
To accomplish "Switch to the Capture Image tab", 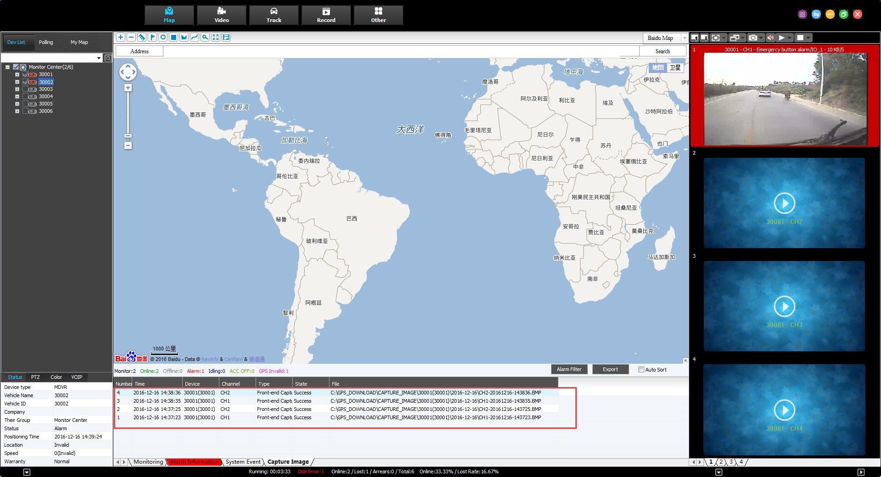I will 288,462.
